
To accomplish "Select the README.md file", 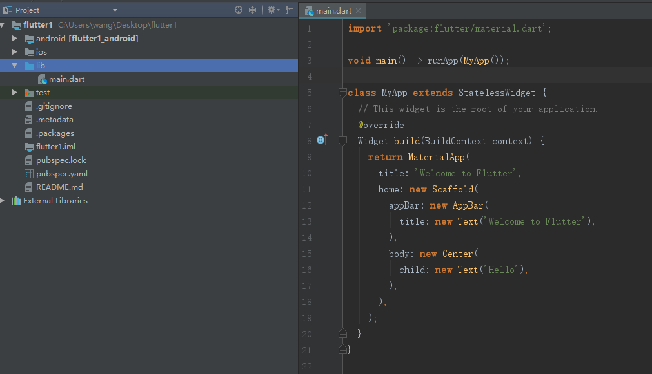I will pos(149,187).
